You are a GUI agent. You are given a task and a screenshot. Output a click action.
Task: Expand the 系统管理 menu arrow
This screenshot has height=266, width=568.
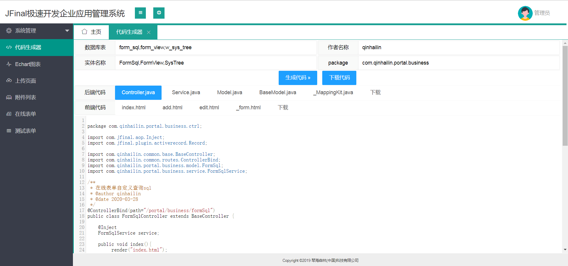(x=67, y=31)
